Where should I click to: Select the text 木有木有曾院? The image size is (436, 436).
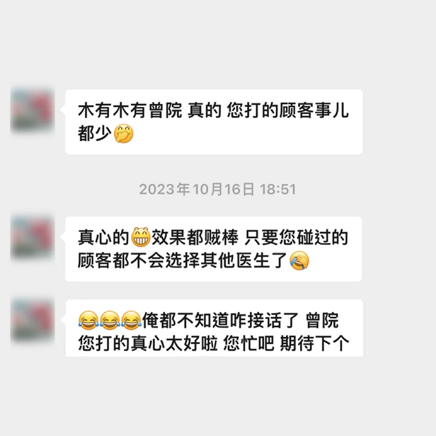(x=130, y=110)
